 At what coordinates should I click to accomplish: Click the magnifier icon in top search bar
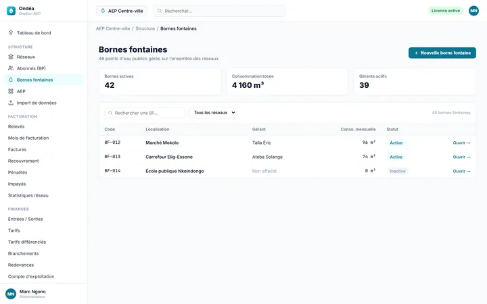tap(160, 11)
